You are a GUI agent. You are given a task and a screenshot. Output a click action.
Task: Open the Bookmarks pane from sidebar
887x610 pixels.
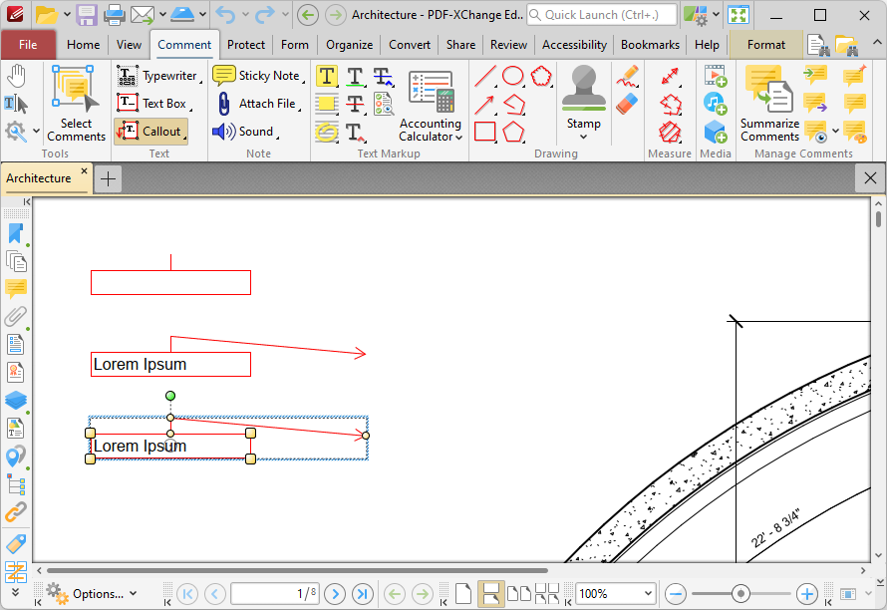[x=16, y=233]
